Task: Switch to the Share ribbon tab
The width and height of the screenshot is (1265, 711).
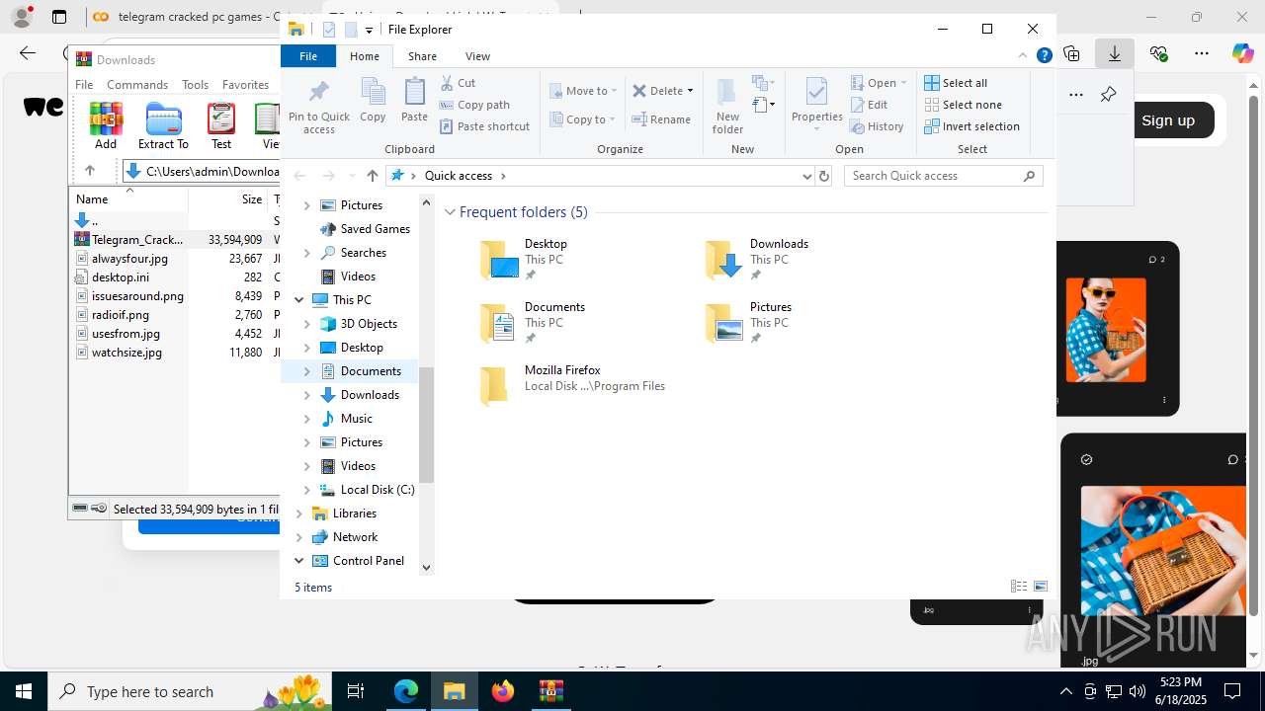Action: [x=422, y=56]
